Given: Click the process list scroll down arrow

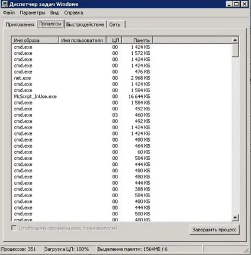Looking at the screenshot, I should pyautogui.click(x=235, y=217).
